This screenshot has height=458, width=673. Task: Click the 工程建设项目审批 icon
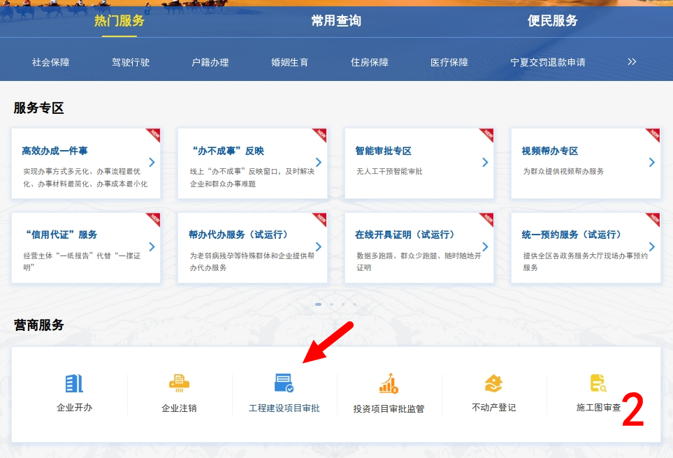(x=284, y=383)
